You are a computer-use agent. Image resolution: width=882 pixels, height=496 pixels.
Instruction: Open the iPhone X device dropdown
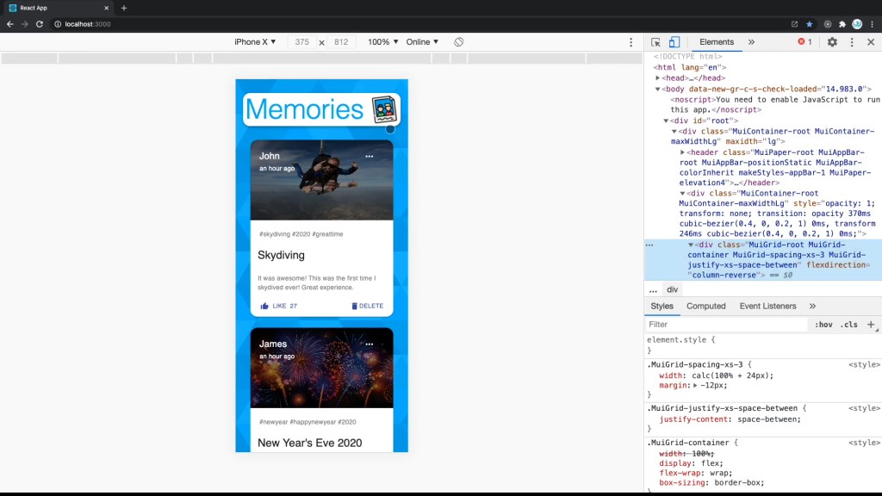pos(255,42)
